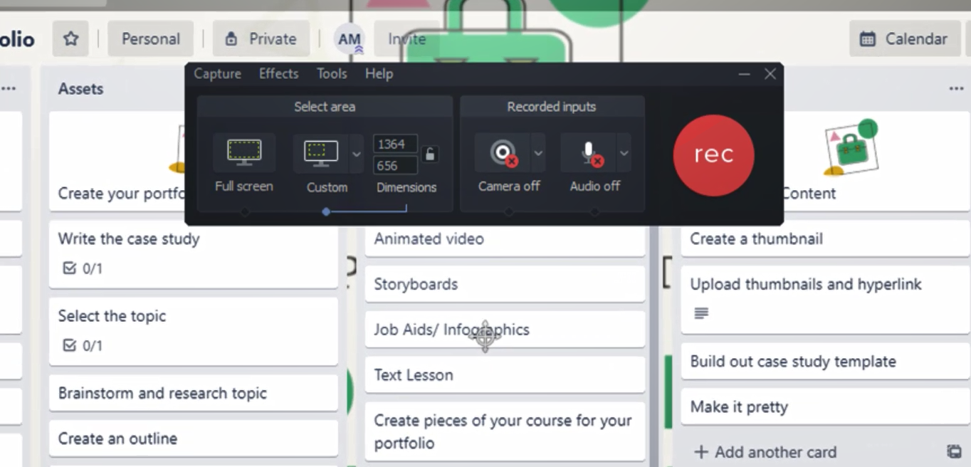Open the camera options dropdown arrow

(x=538, y=153)
